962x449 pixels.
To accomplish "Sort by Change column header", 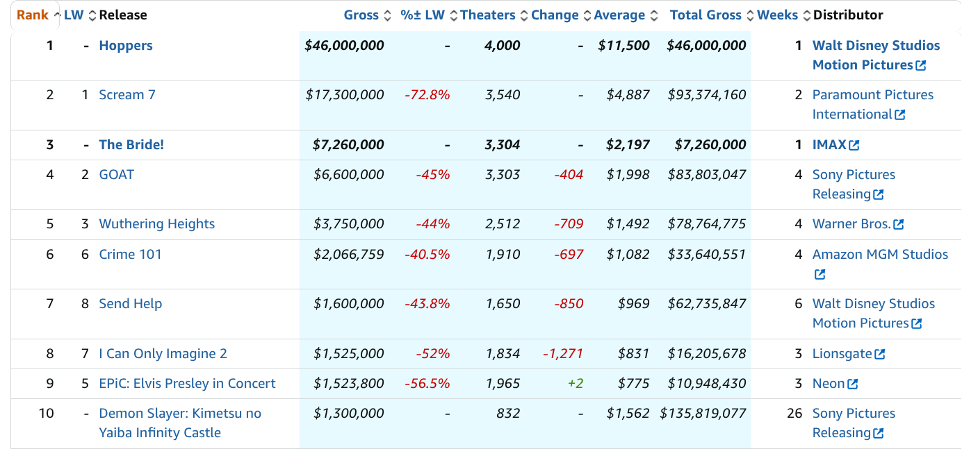I will pos(555,15).
